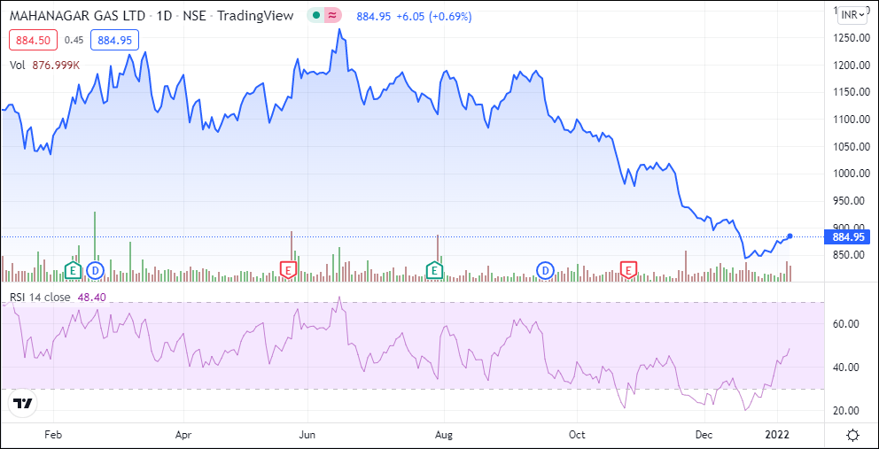The width and height of the screenshot is (879, 449).
Task: Click the Apr time axis label
Action: point(184,435)
